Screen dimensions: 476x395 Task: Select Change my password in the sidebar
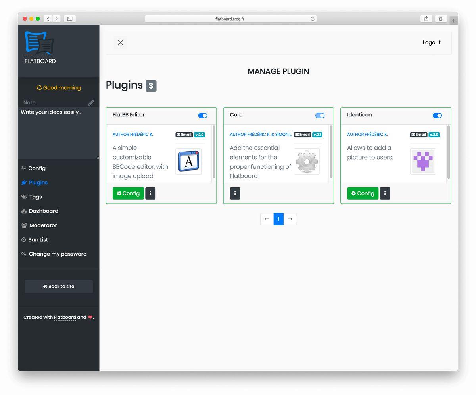(x=54, y=254)
